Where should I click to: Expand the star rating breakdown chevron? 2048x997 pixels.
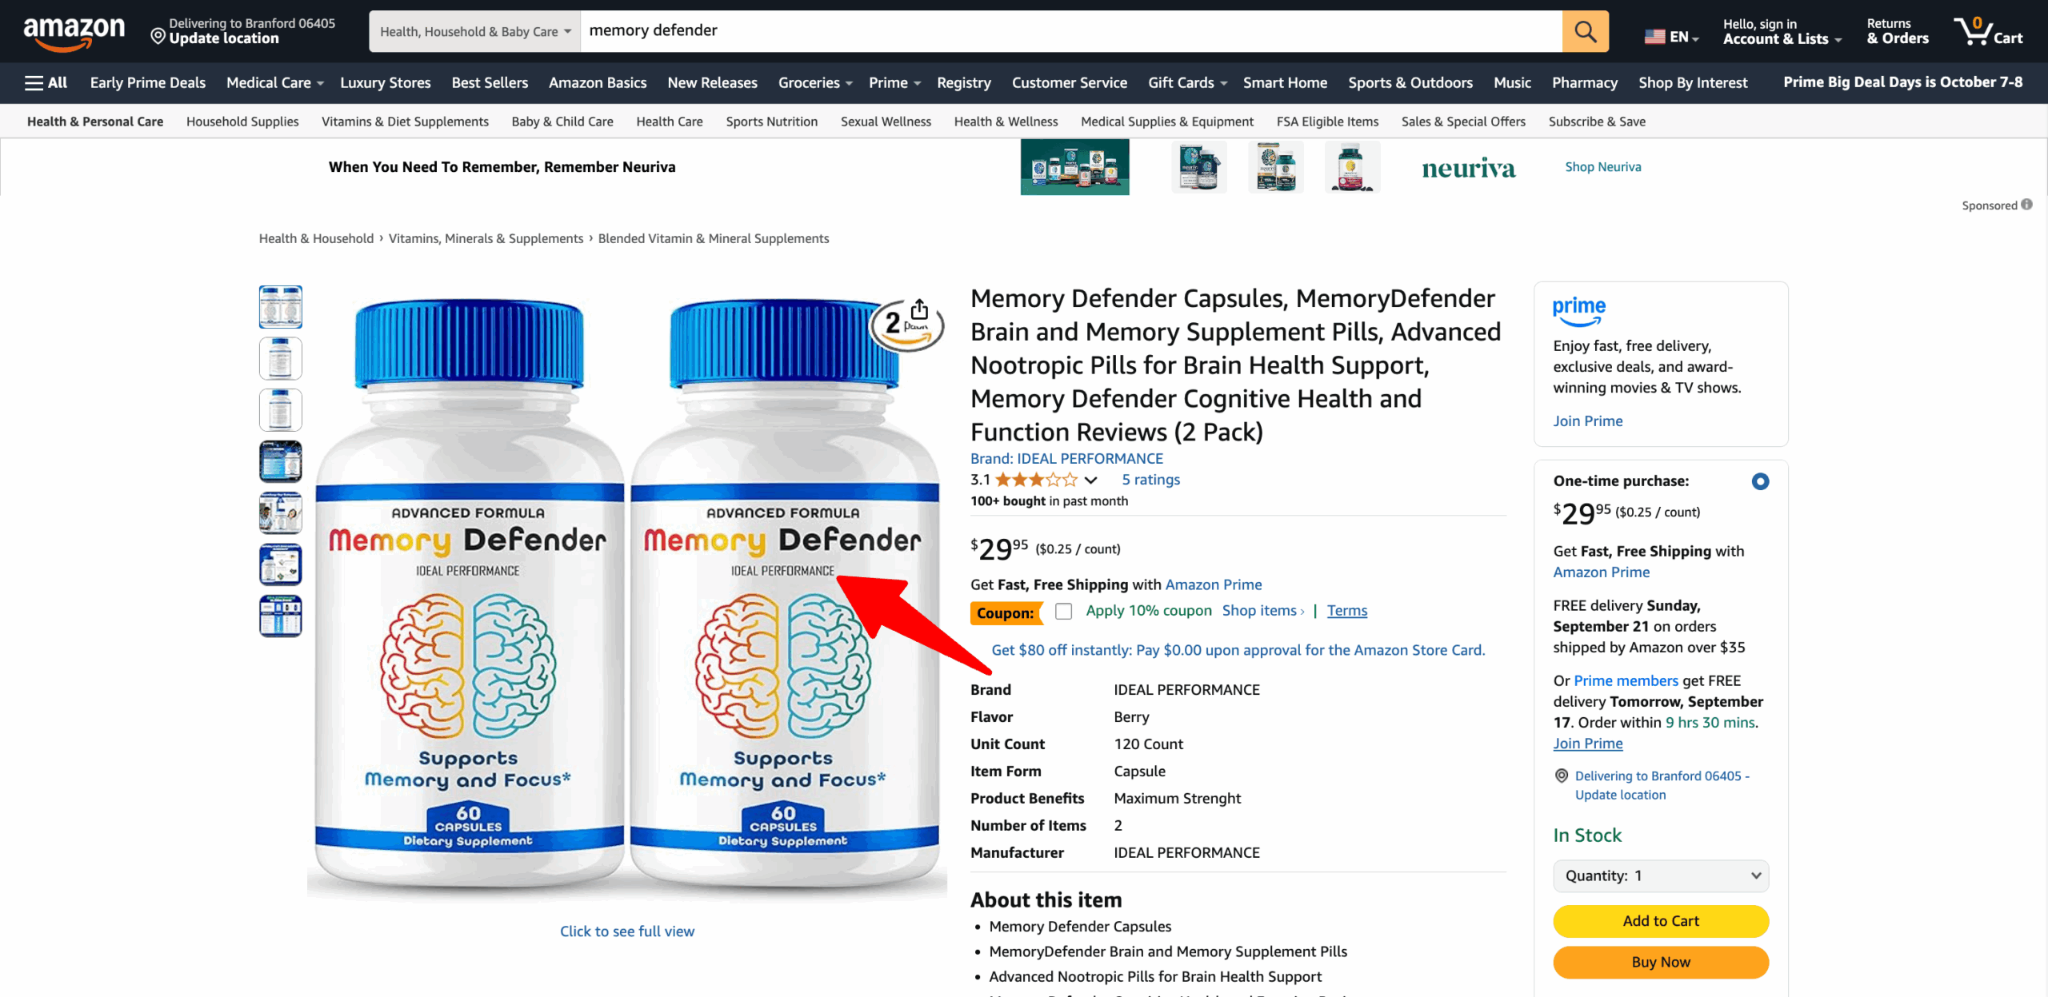(x=1090, y=481)
